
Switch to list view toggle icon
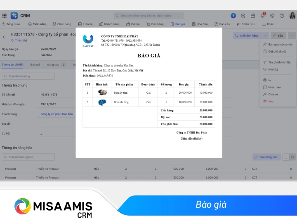(286, 157)
